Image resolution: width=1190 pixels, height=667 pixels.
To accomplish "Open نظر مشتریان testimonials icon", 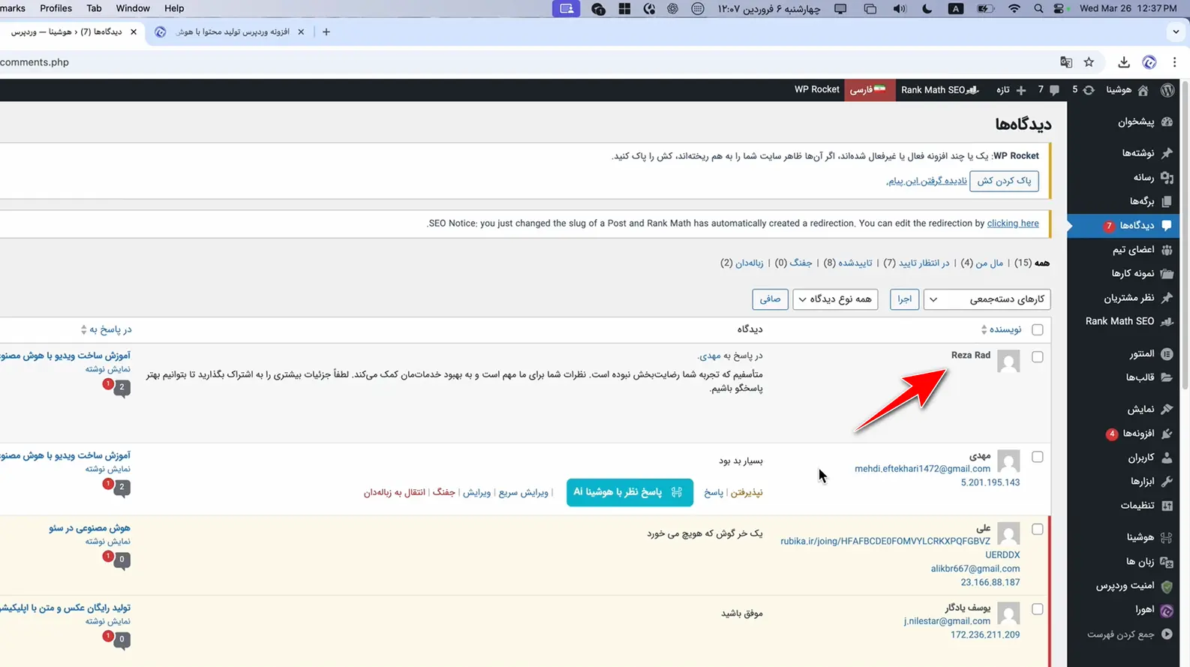I will tap(1167, 298).
